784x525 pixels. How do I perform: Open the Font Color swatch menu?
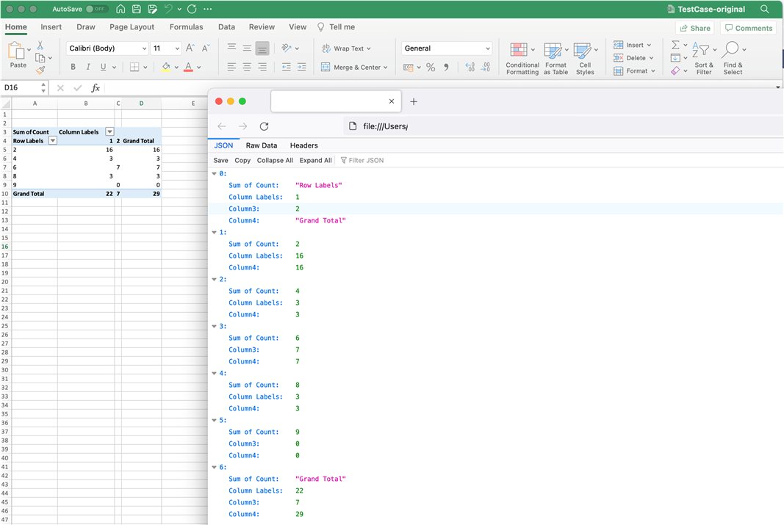tap(191, 67)
